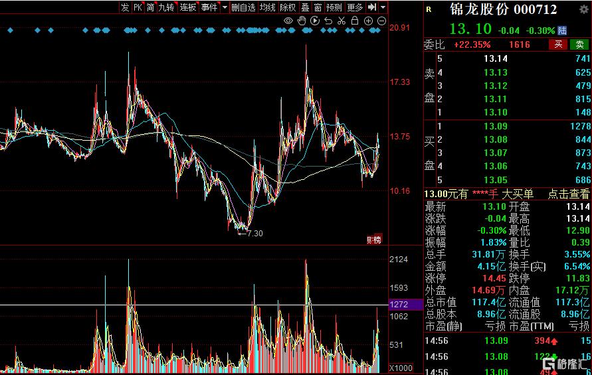
Task: Toggle the 连板 indicator
Action: point(187,7)
